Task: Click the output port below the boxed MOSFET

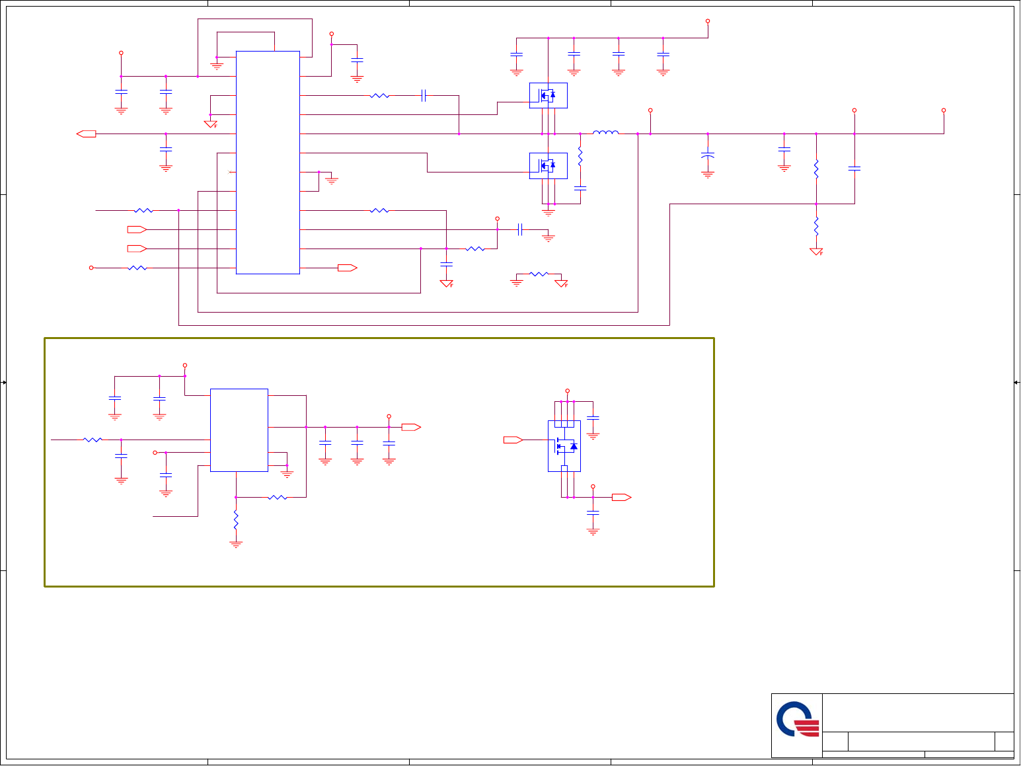Action: click(621, 498)
